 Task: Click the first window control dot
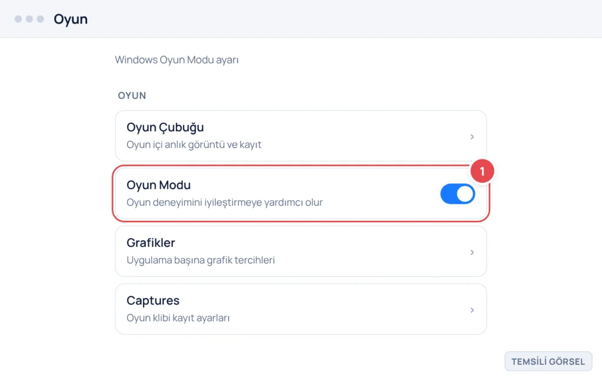coord(18,19)
